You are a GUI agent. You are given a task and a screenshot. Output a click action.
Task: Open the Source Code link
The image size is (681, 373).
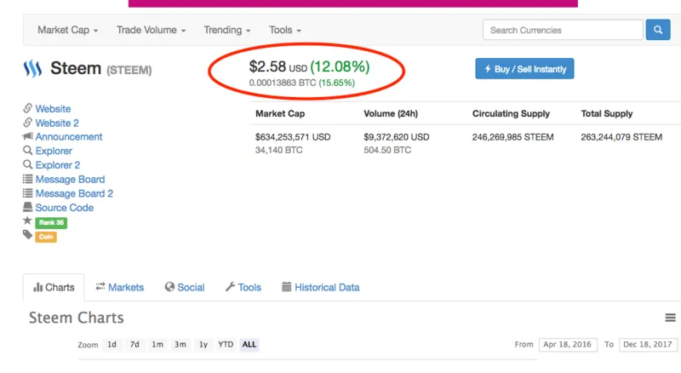coord(65,208)
